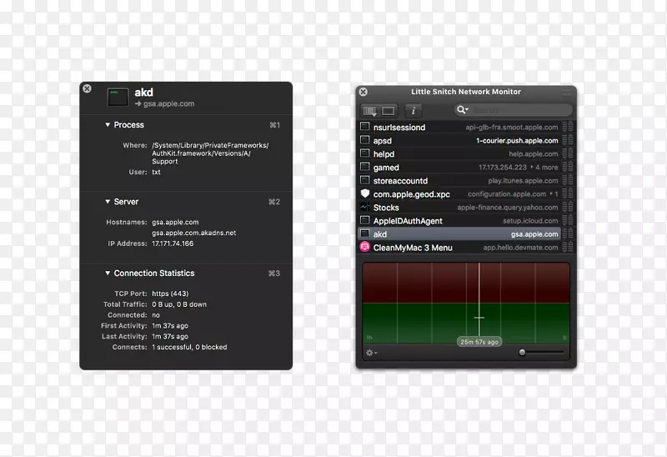
Task: Select setup.icloud.com hostname text
Action: [x=530, y=221]
